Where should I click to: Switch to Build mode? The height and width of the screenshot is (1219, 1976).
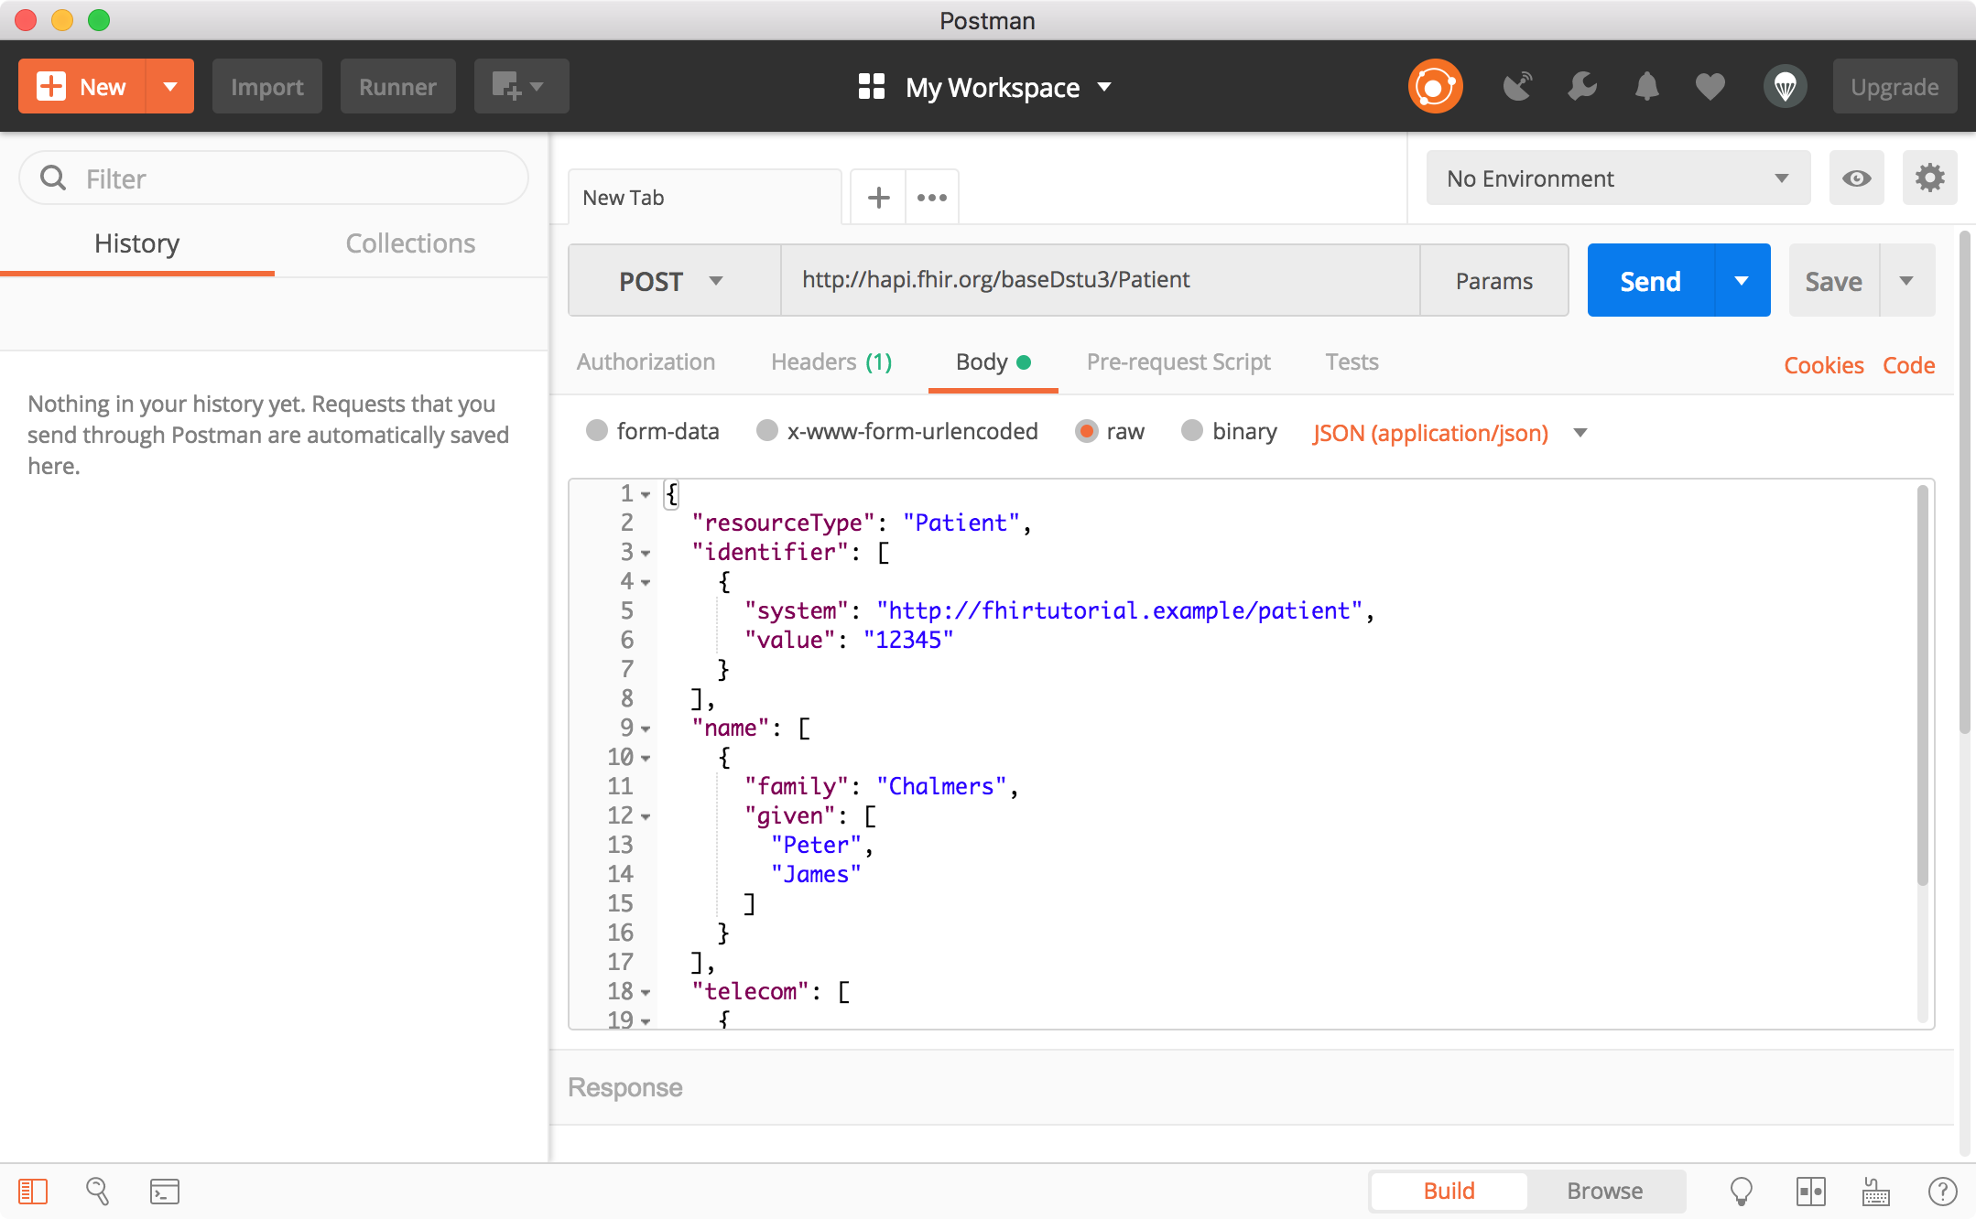tap(1449, 1191)
